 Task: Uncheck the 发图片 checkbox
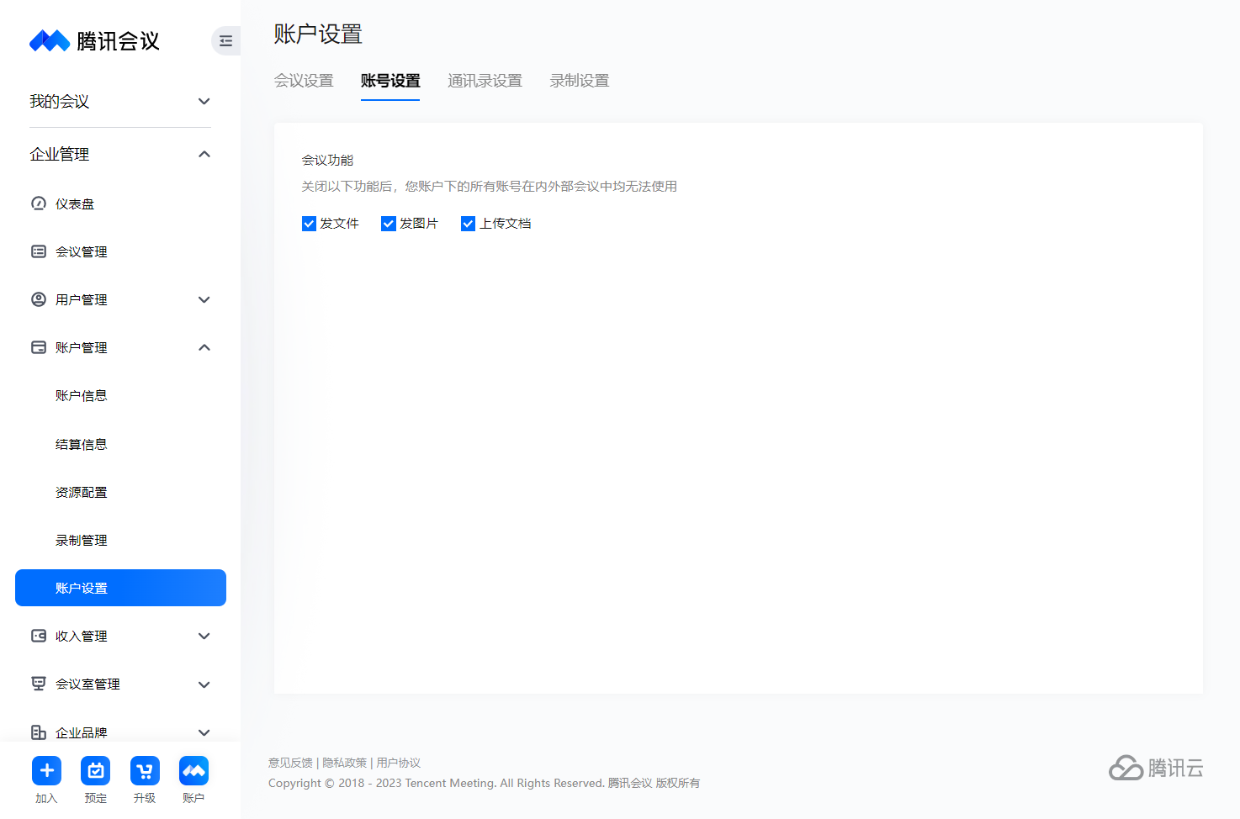coord(389,224)
